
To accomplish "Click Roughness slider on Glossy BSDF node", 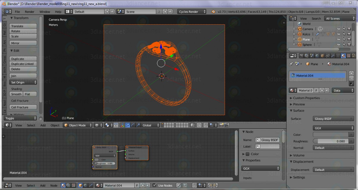I will point(105,163).
